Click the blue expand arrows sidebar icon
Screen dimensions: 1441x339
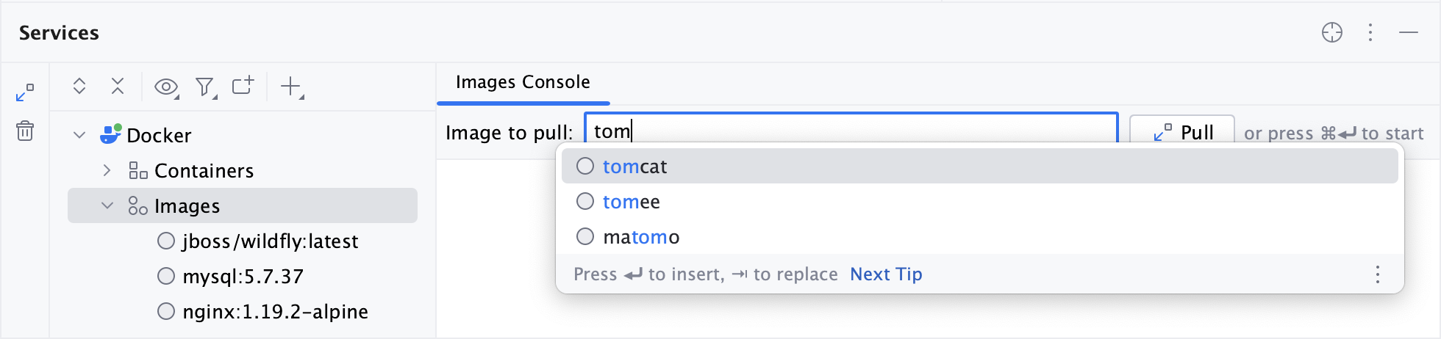[x=25, y=93]
